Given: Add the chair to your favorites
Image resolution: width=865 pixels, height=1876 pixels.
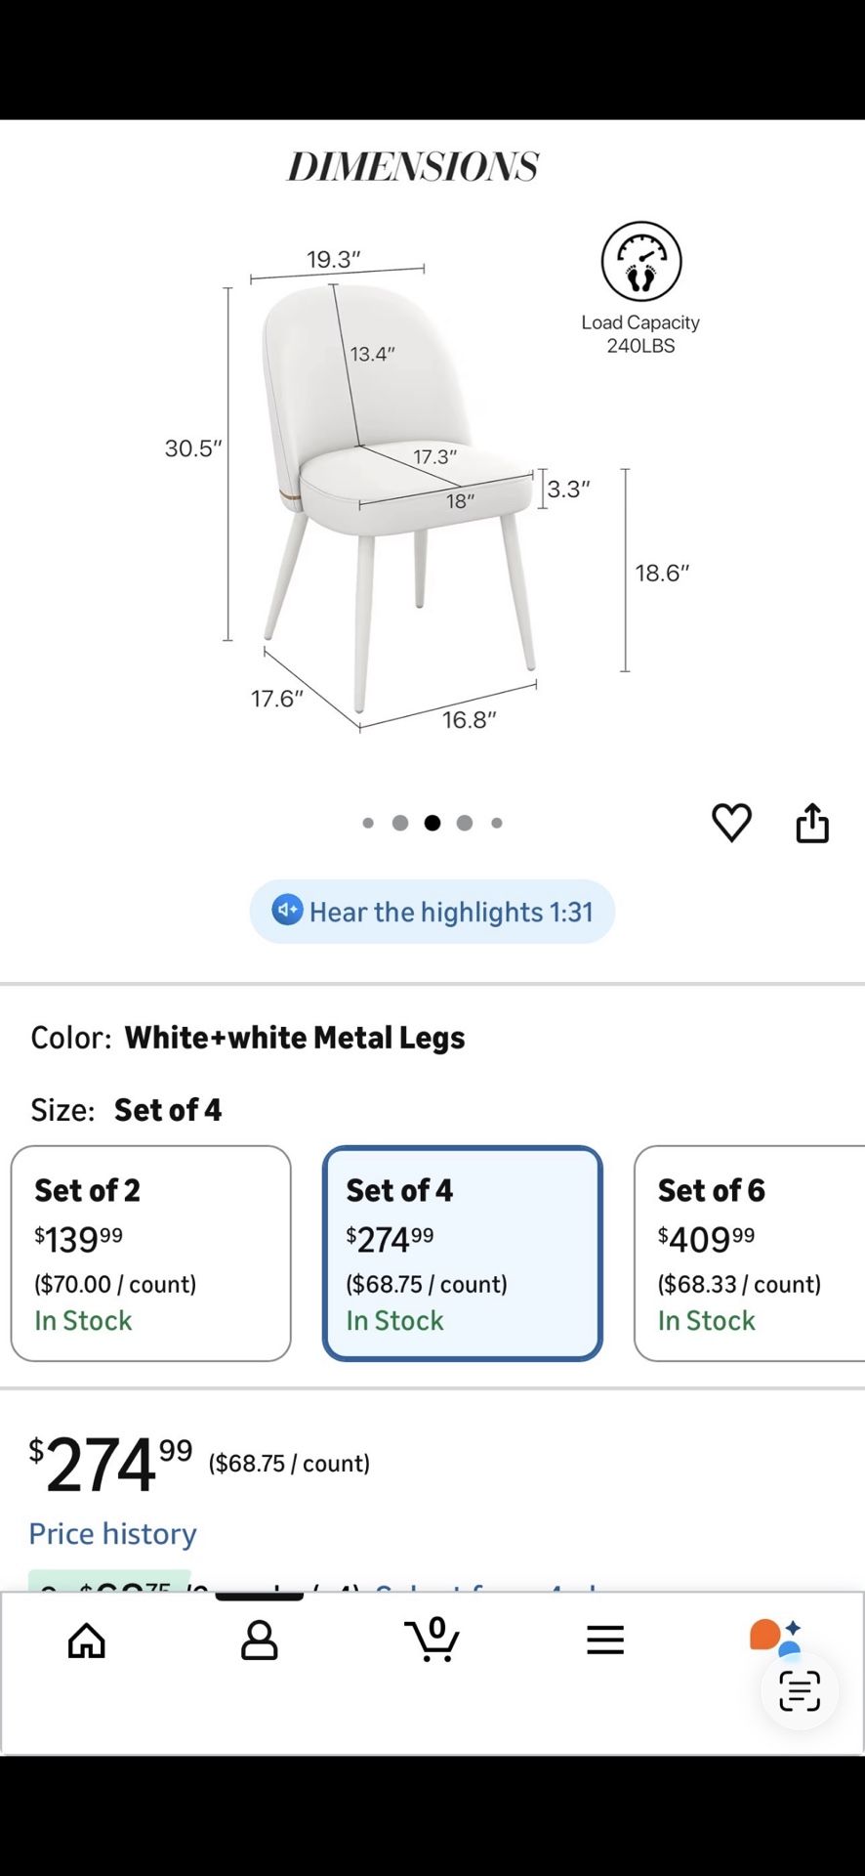Looking at the screenshot, I should click(731, 822).
